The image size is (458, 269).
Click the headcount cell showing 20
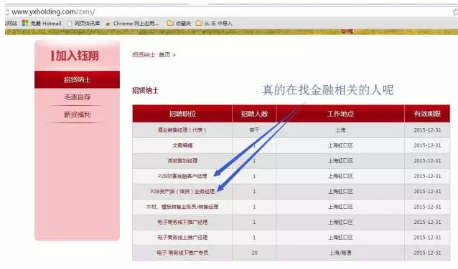tap(254, 253)
